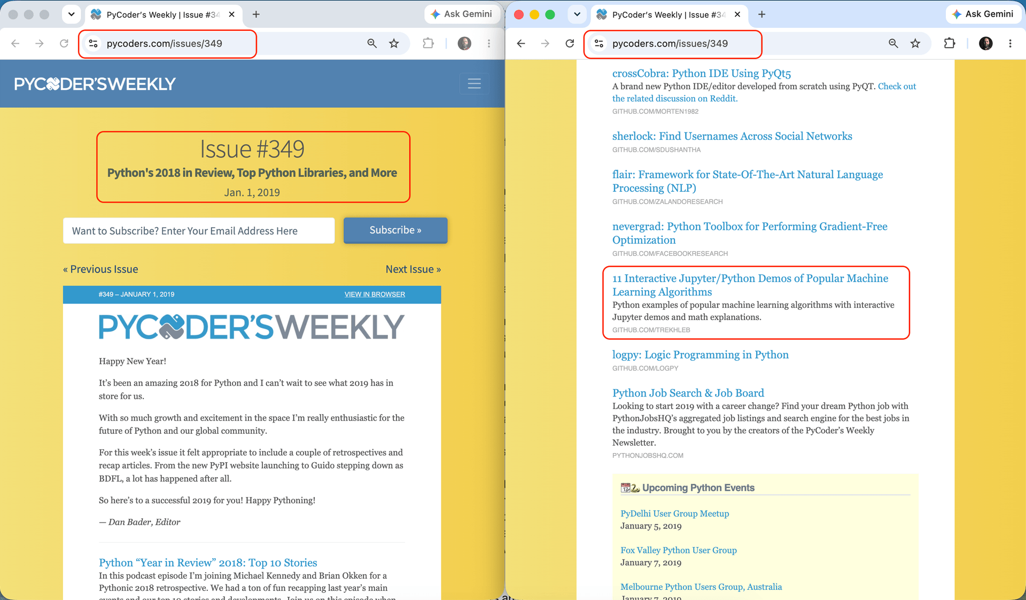
Task: Open site info icon in left address bar
Action: pos(93,43)
